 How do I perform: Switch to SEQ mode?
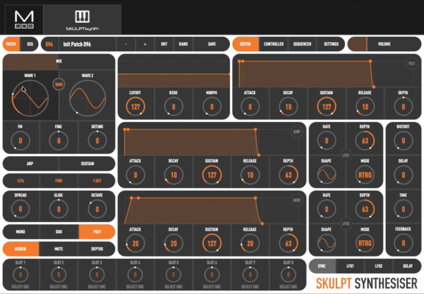30,44
